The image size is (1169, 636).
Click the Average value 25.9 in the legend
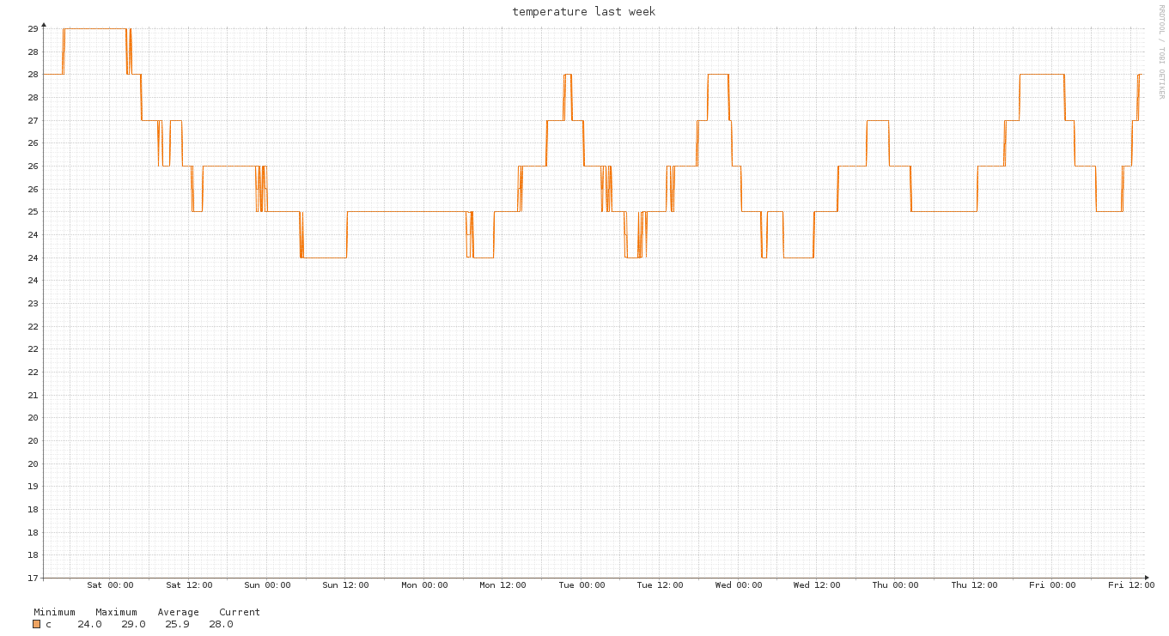(x=177, y=624)
